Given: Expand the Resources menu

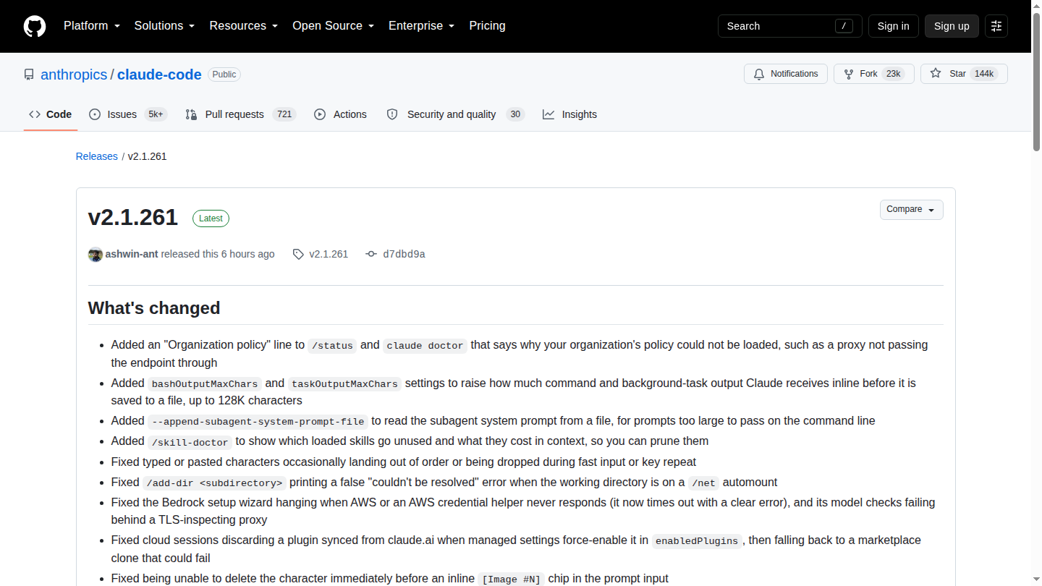Looking at the screenshot, I should (x=244, y=26).
